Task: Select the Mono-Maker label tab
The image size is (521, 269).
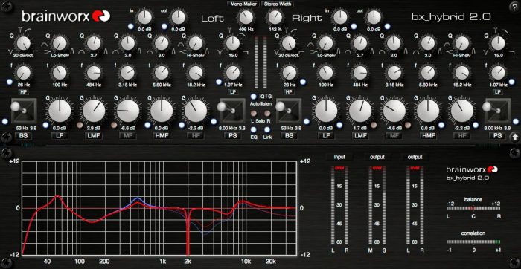Action: 244,4
